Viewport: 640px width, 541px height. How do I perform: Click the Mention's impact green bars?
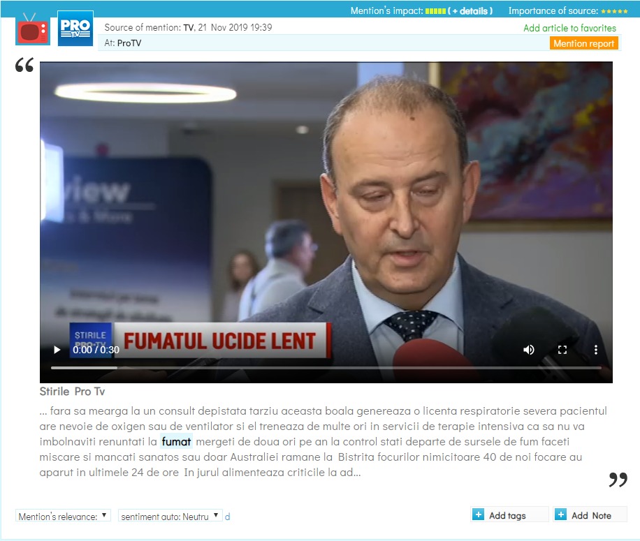(x=435, y=11)
